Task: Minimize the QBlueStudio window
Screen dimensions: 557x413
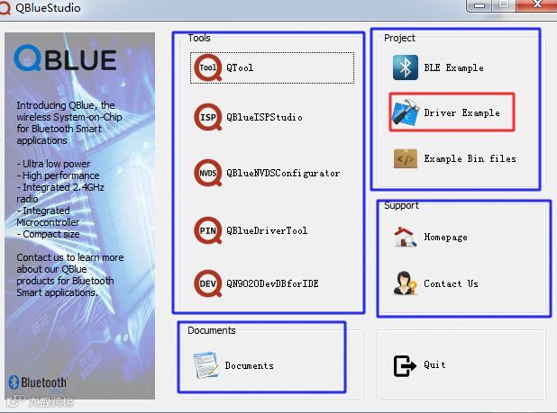Action: pos(479,5)
